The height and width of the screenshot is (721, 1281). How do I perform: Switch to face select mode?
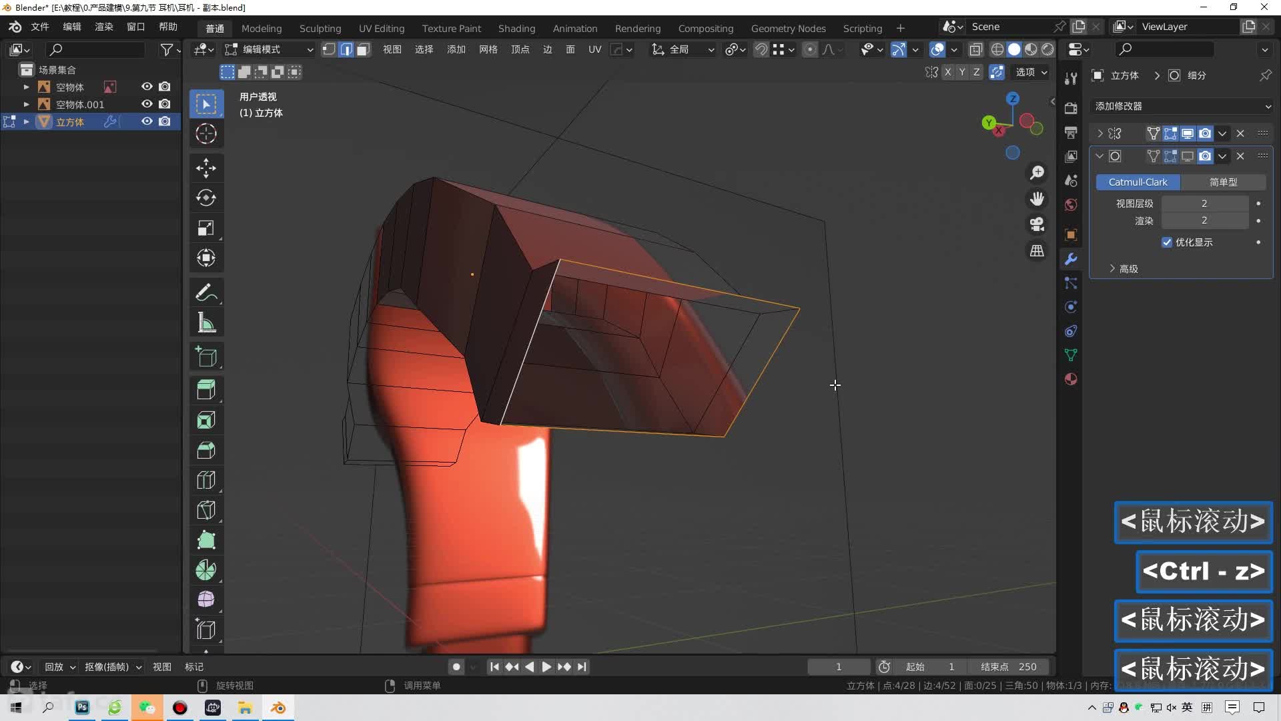click(363, 49)
